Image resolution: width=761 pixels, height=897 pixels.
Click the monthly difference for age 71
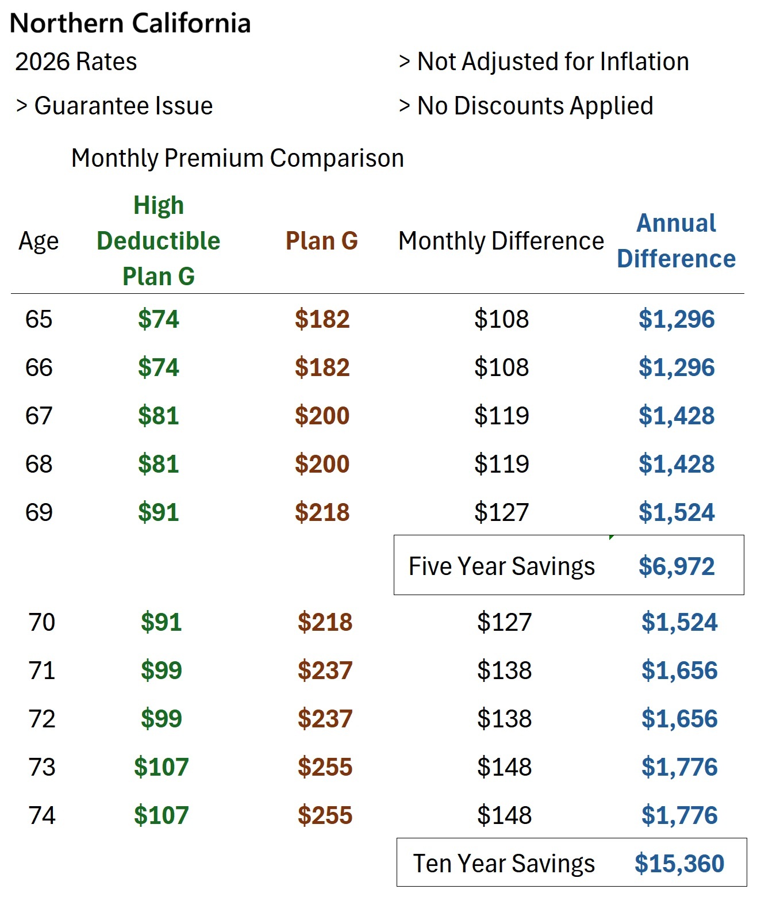point(504,670)
